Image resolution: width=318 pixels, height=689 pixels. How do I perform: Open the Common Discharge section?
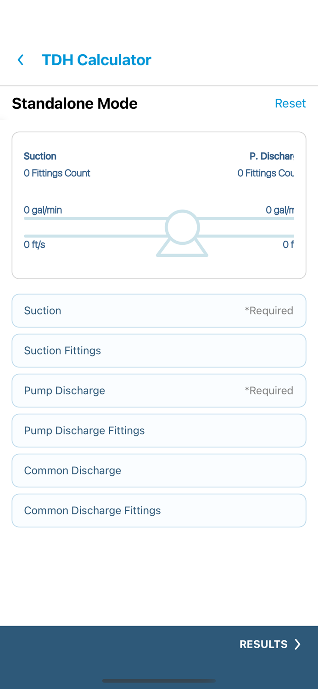(x=159, y=470)
